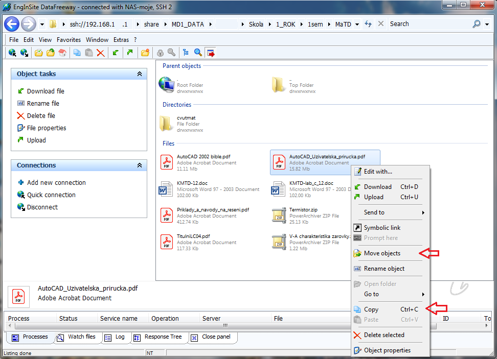This screenshot has height=359, width=497.
Task: Collapse the Object tasks panel
Action: click(x=140, y=74)
